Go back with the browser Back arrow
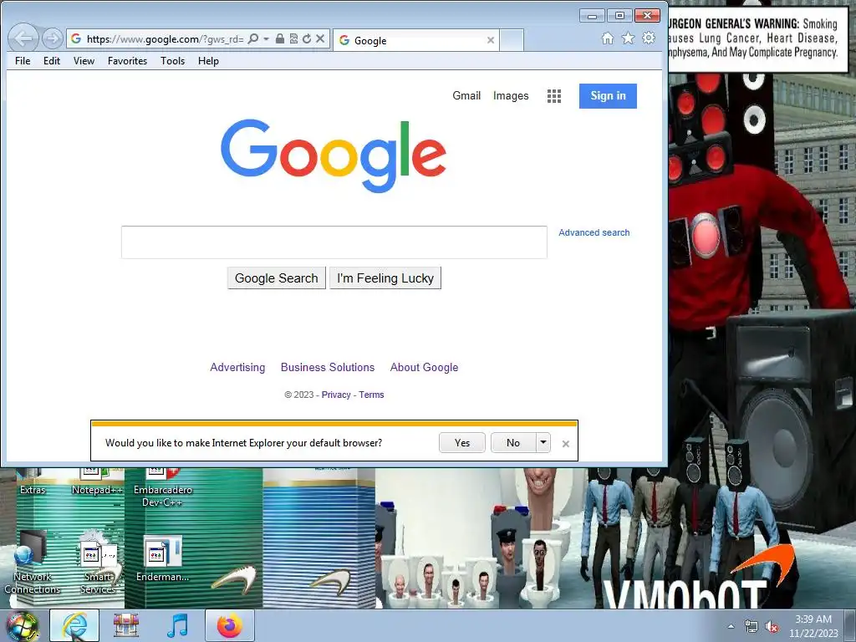 coord(23,38)
